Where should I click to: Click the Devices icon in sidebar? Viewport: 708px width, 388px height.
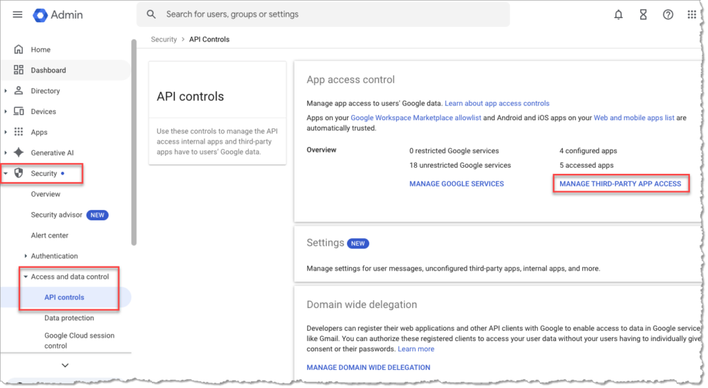click(x=19, y=111)
